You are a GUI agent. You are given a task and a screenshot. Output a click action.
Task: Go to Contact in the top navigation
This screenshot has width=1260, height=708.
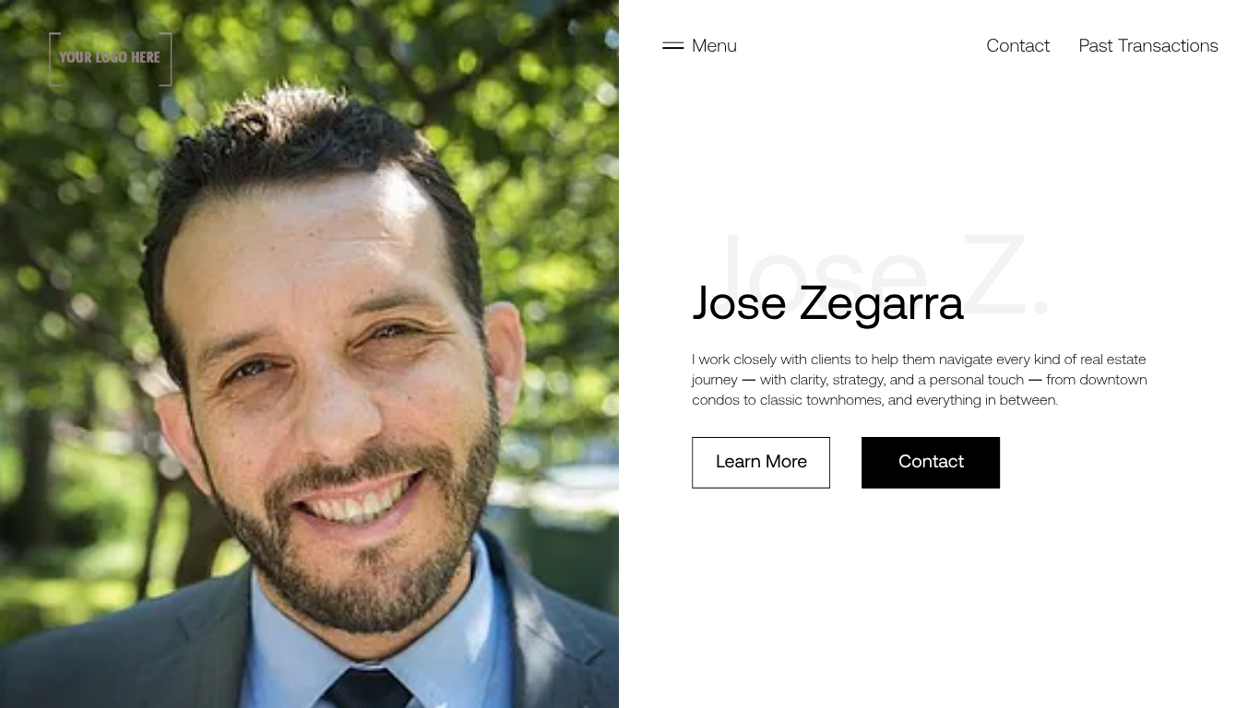click(x=1017, y=45)
